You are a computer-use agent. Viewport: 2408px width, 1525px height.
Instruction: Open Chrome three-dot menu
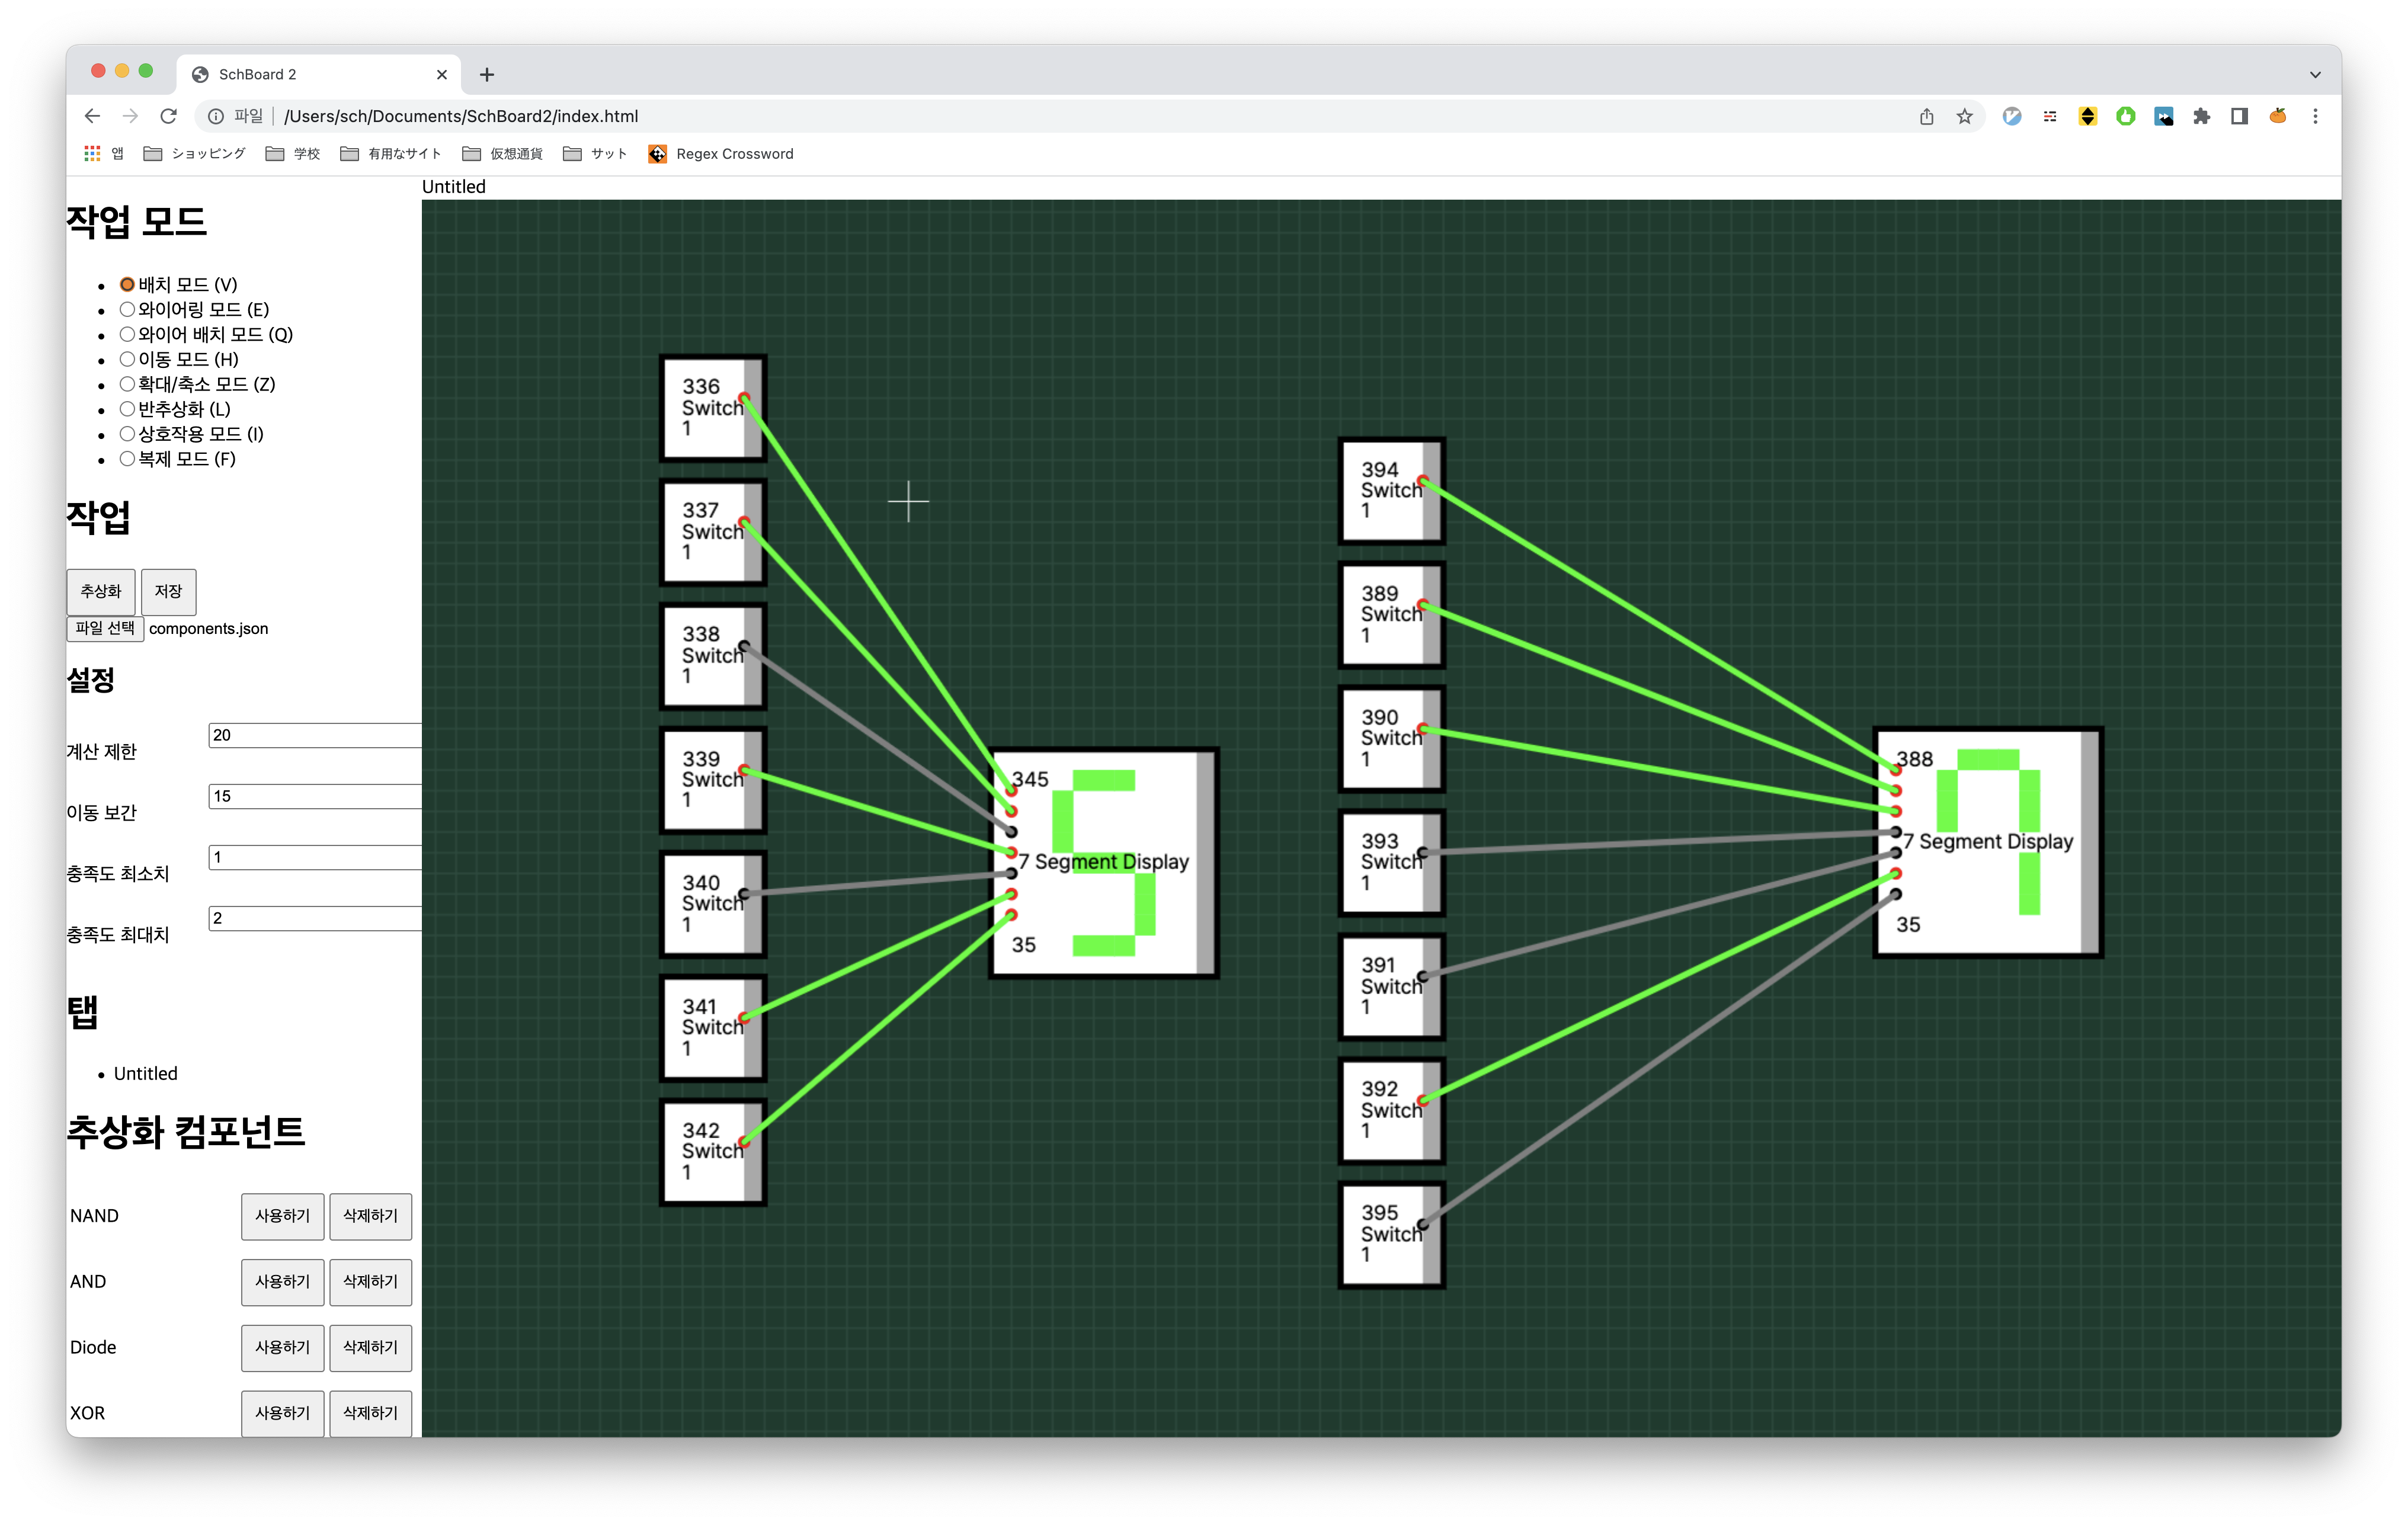click(2315, 116)
